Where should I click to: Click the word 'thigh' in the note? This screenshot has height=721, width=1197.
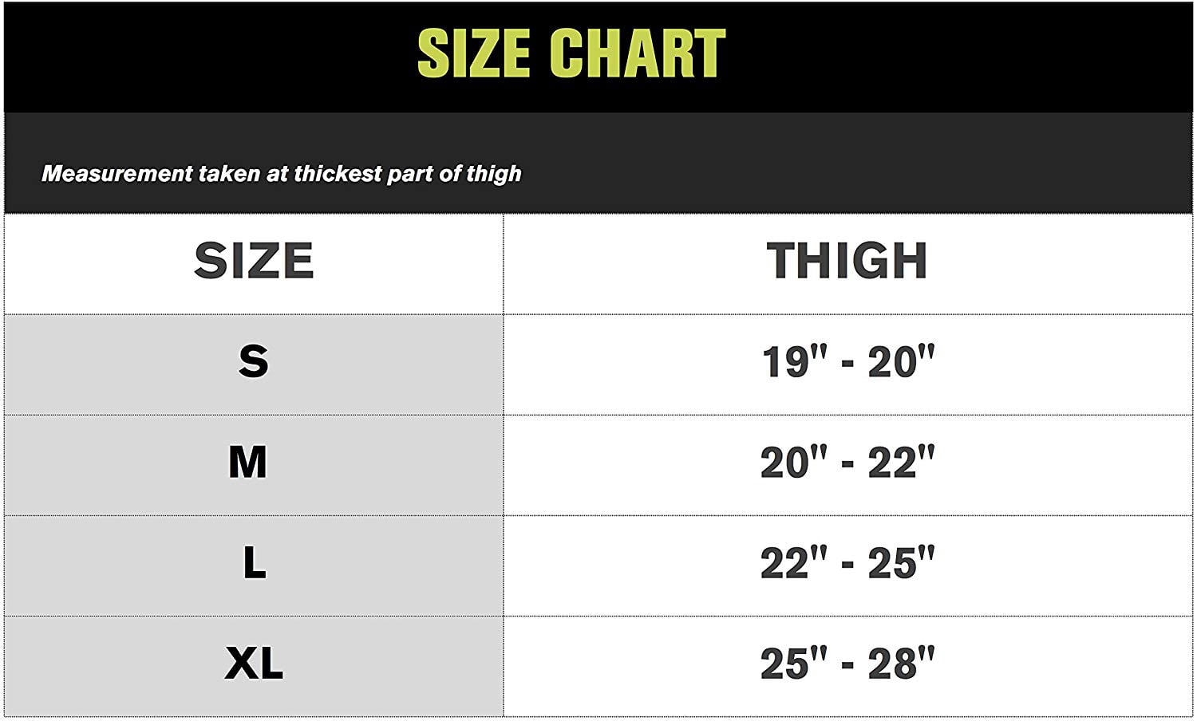pos(494,174)
